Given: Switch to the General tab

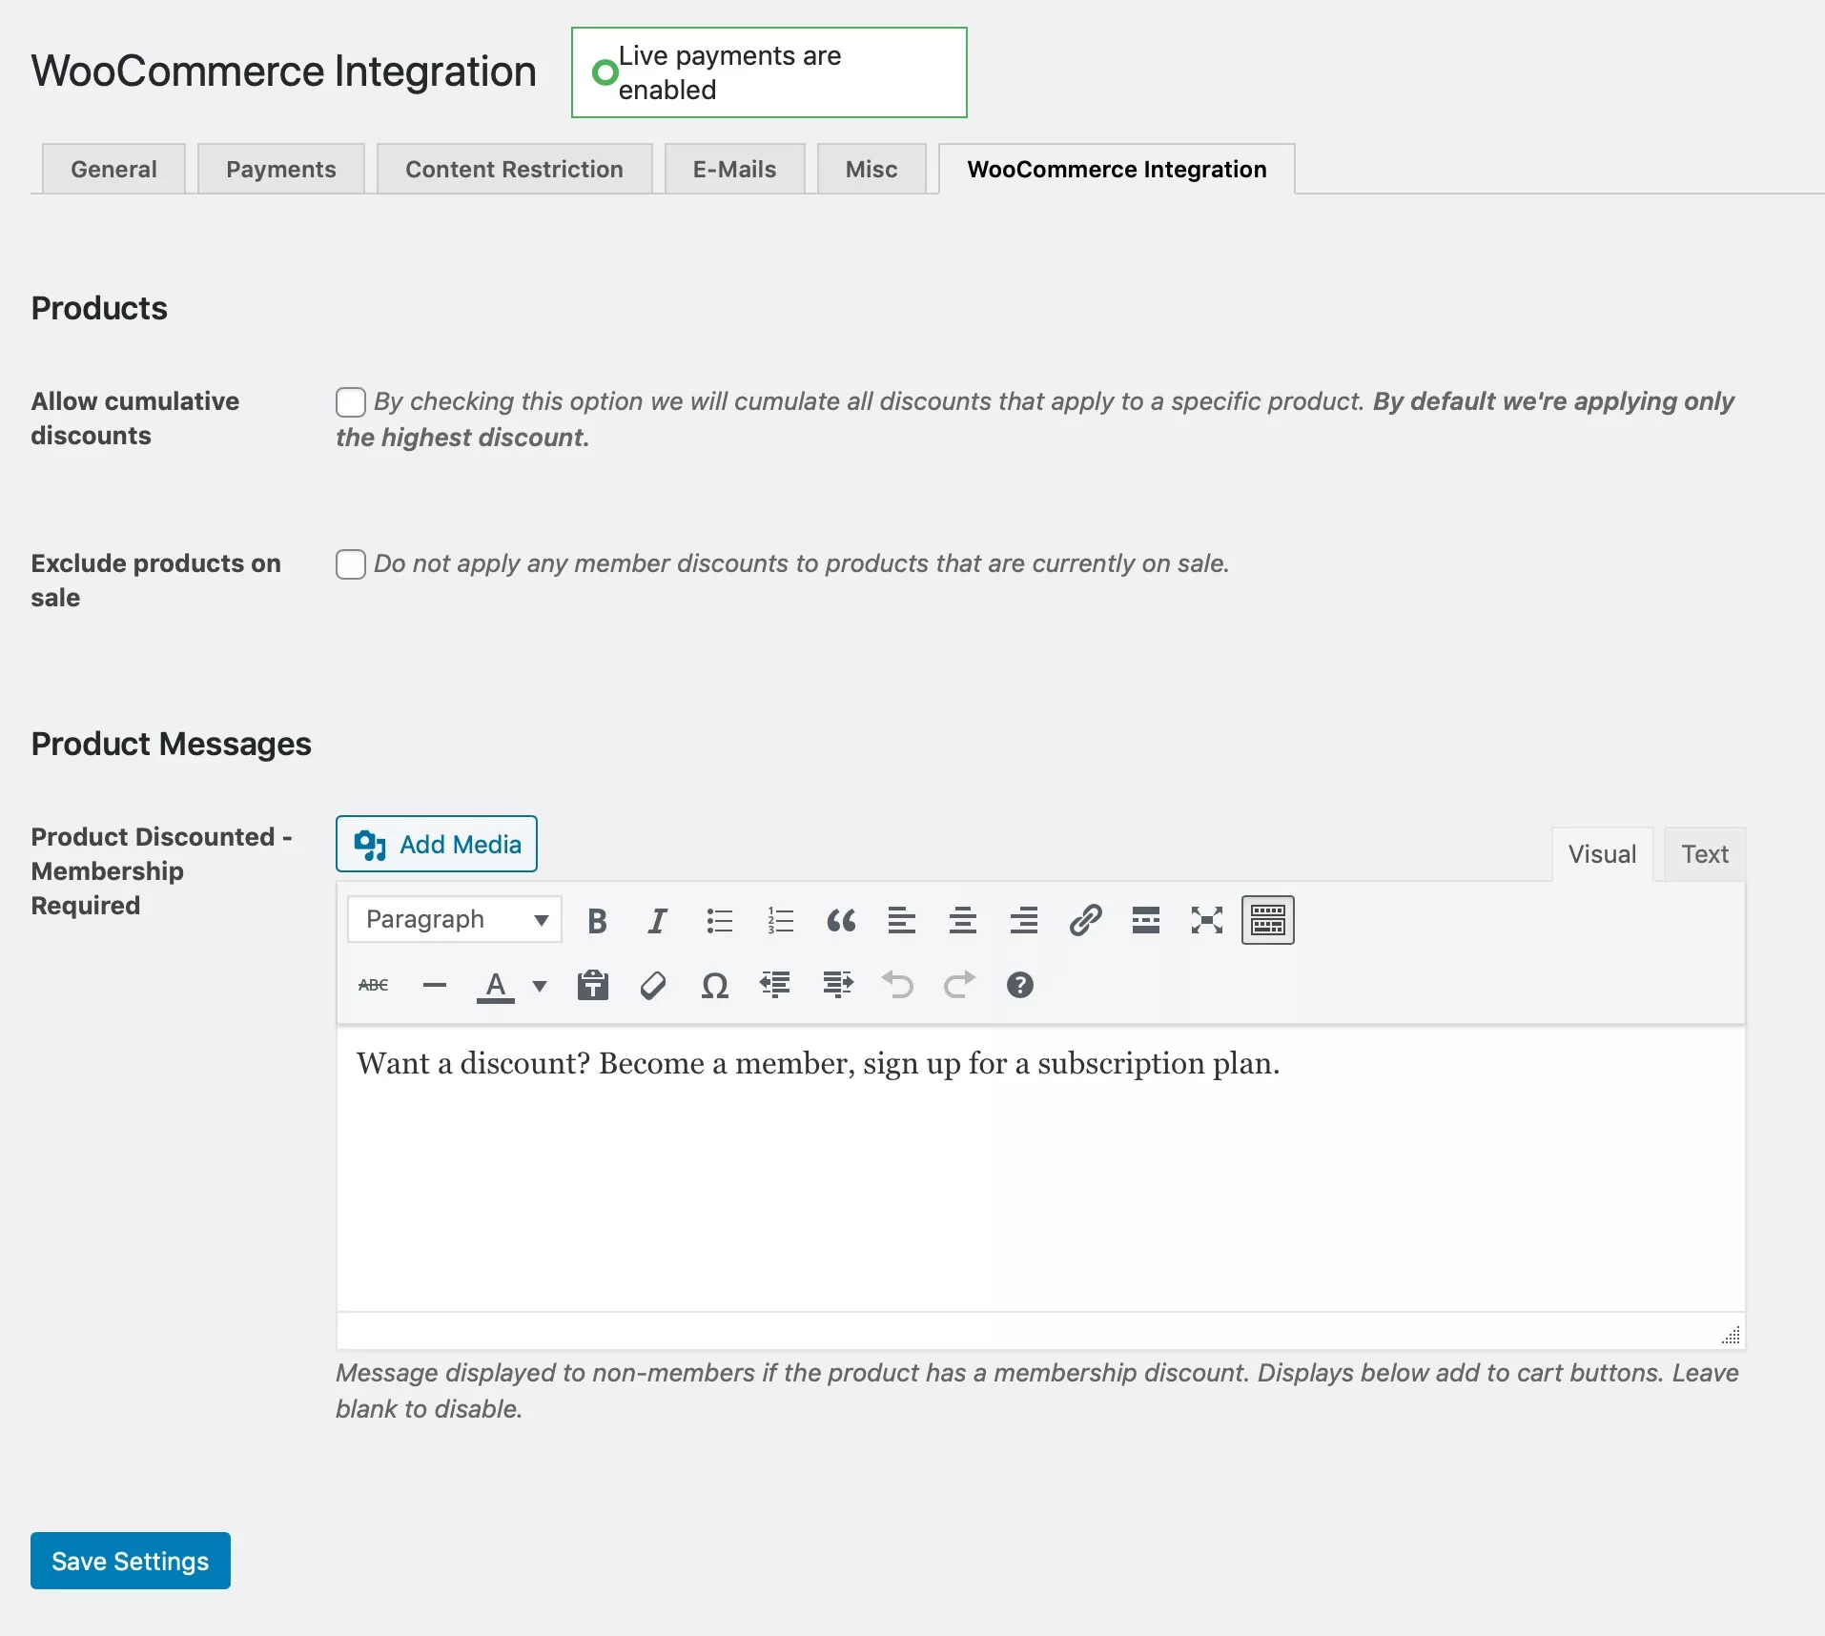Looking at the screenshot, I should coord(113,169).
